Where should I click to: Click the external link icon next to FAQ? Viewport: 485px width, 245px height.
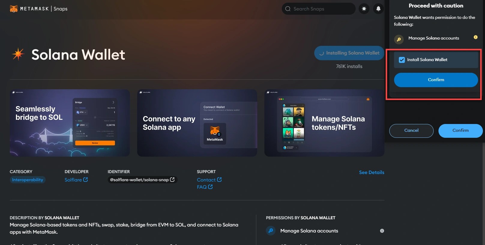click(x=210, y=187)
